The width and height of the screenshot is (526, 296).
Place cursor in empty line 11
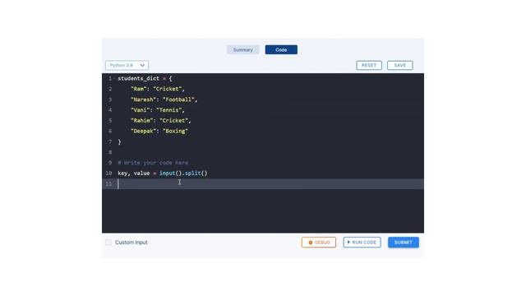point(263,183)
